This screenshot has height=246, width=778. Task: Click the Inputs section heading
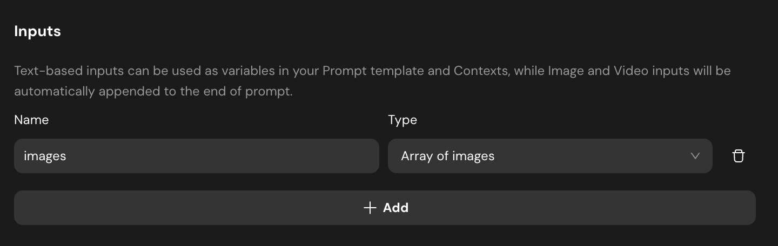[37, 31]
